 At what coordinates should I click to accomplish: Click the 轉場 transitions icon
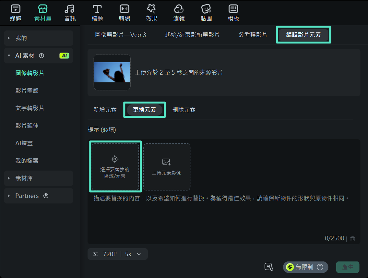(125, 12)
